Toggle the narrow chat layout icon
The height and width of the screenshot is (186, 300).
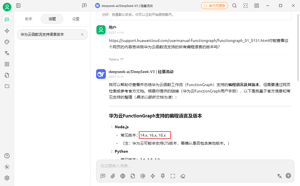point(246,6)
